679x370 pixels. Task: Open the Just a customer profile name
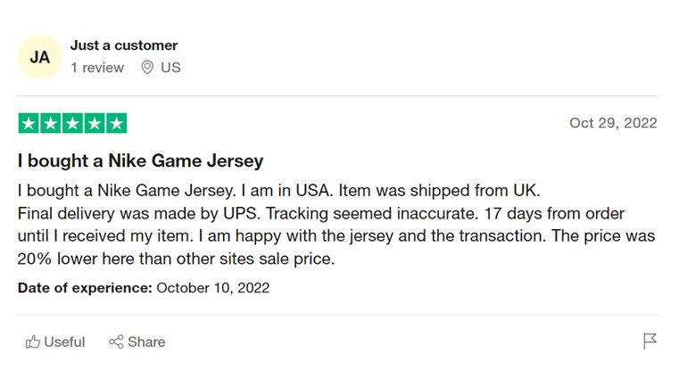124,45
